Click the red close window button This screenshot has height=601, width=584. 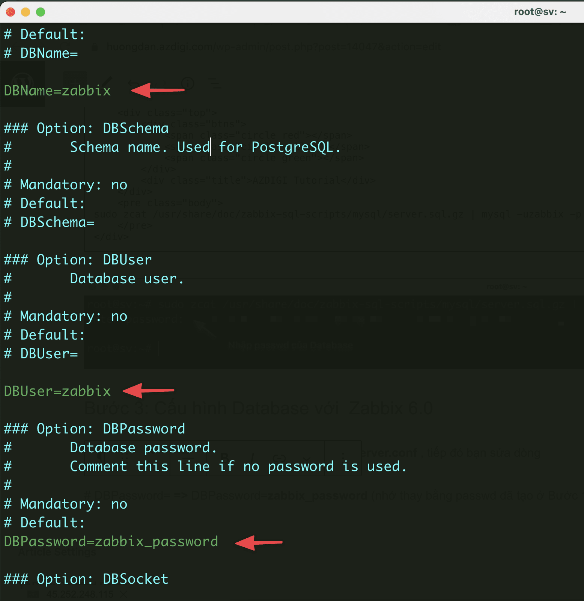(11, 12)
